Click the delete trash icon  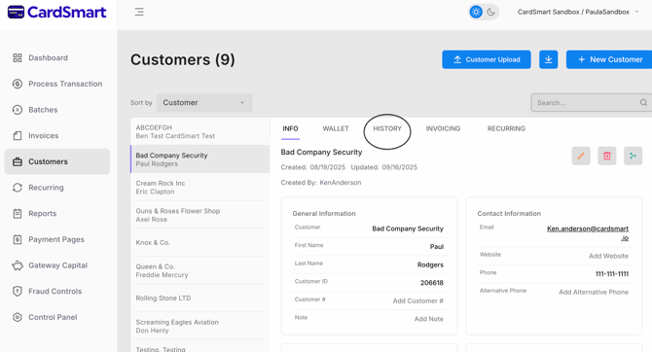coord(607,156)
